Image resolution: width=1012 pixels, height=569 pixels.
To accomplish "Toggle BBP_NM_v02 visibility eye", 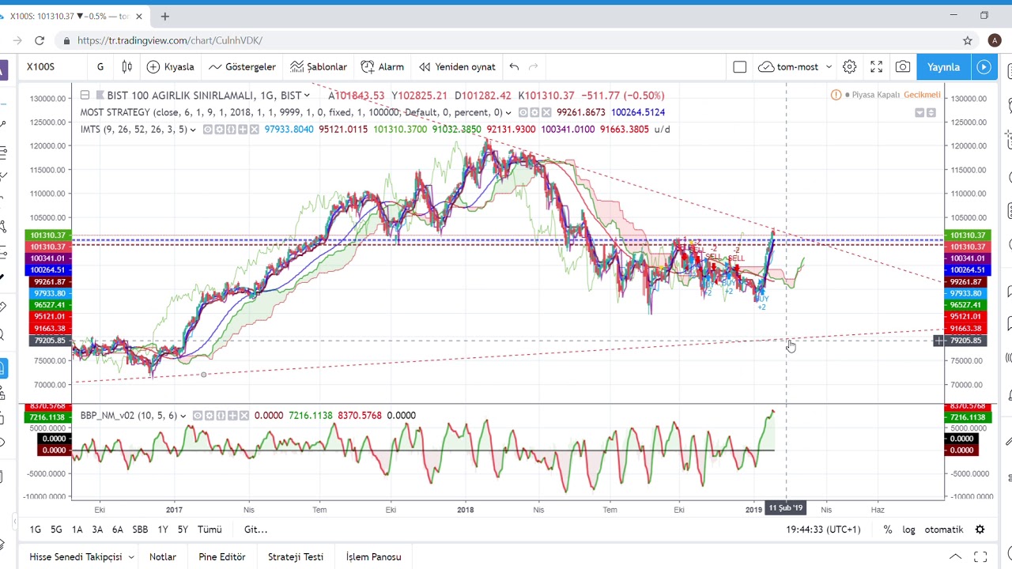I will pyautogui.click(x=199, y=416).
